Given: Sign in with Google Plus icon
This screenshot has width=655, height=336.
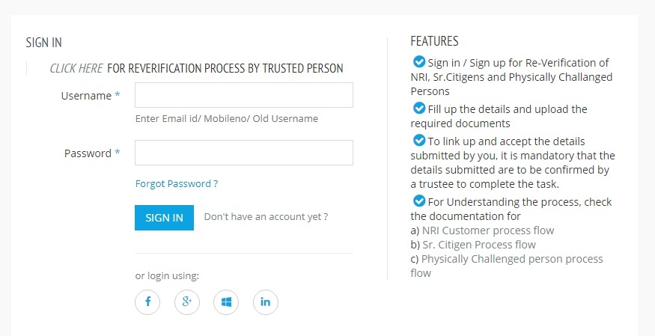Looking at the screenshot, I should point(187,302).
